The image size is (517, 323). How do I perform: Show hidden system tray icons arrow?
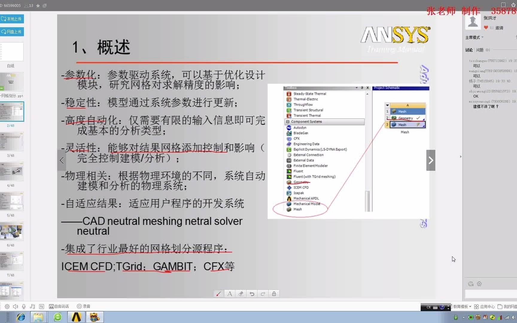pyautogui.click(x=463, y=317)
